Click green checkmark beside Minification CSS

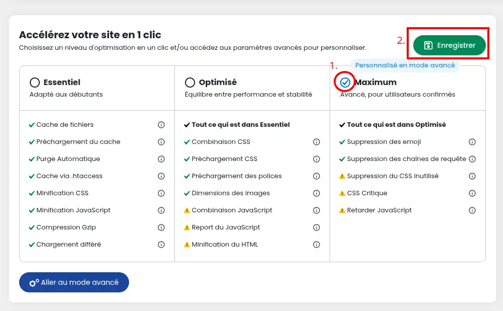(31, 193)
